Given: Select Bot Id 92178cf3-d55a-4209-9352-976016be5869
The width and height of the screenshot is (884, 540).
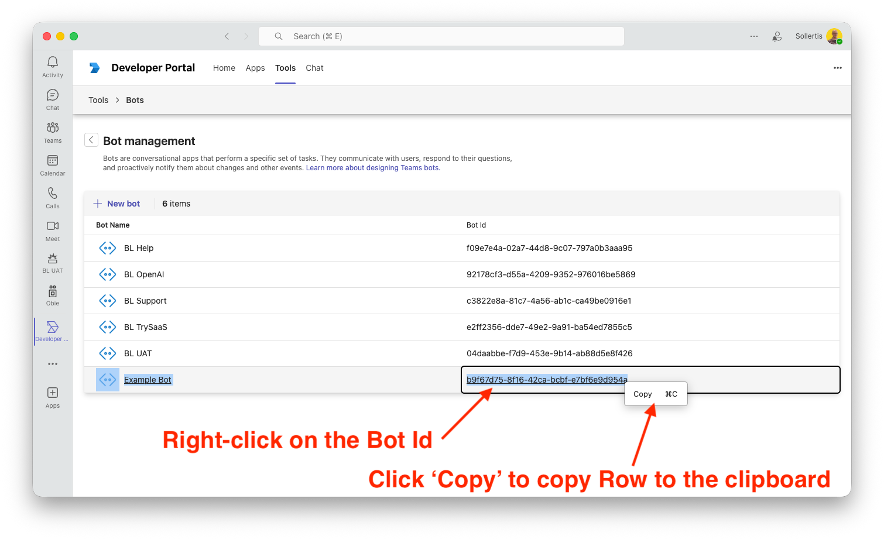Looking at the screenshot, I should [551, 274].
